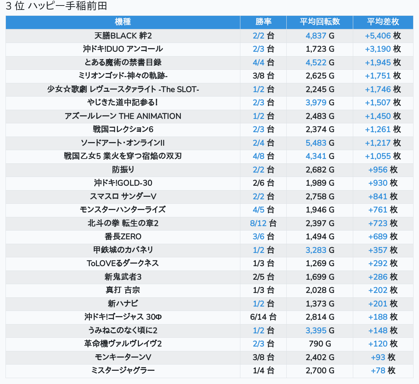Select the 4,522 G average spins value
Image resolution: width=419 pixels, height=384 pixels.
coord(320,62)
